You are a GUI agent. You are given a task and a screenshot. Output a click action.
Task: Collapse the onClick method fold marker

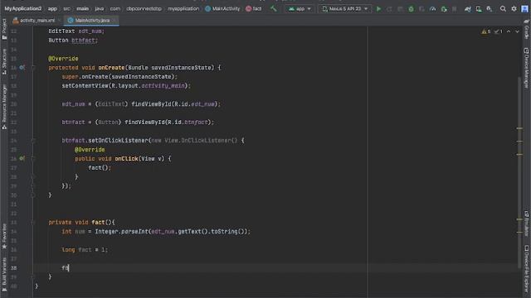click(33, 158)
